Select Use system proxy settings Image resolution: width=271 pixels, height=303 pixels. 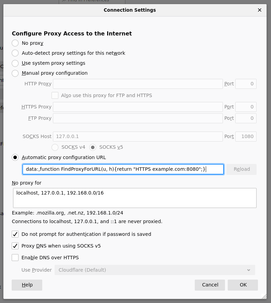(15, 63)
